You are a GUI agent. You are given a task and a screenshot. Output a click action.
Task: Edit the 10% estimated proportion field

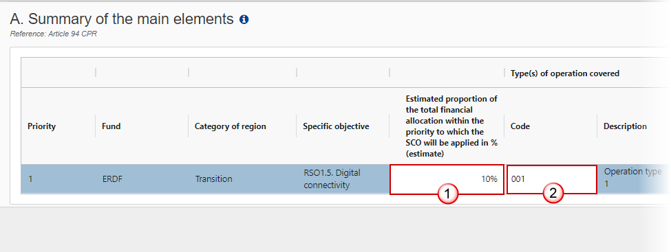[447, 179]
